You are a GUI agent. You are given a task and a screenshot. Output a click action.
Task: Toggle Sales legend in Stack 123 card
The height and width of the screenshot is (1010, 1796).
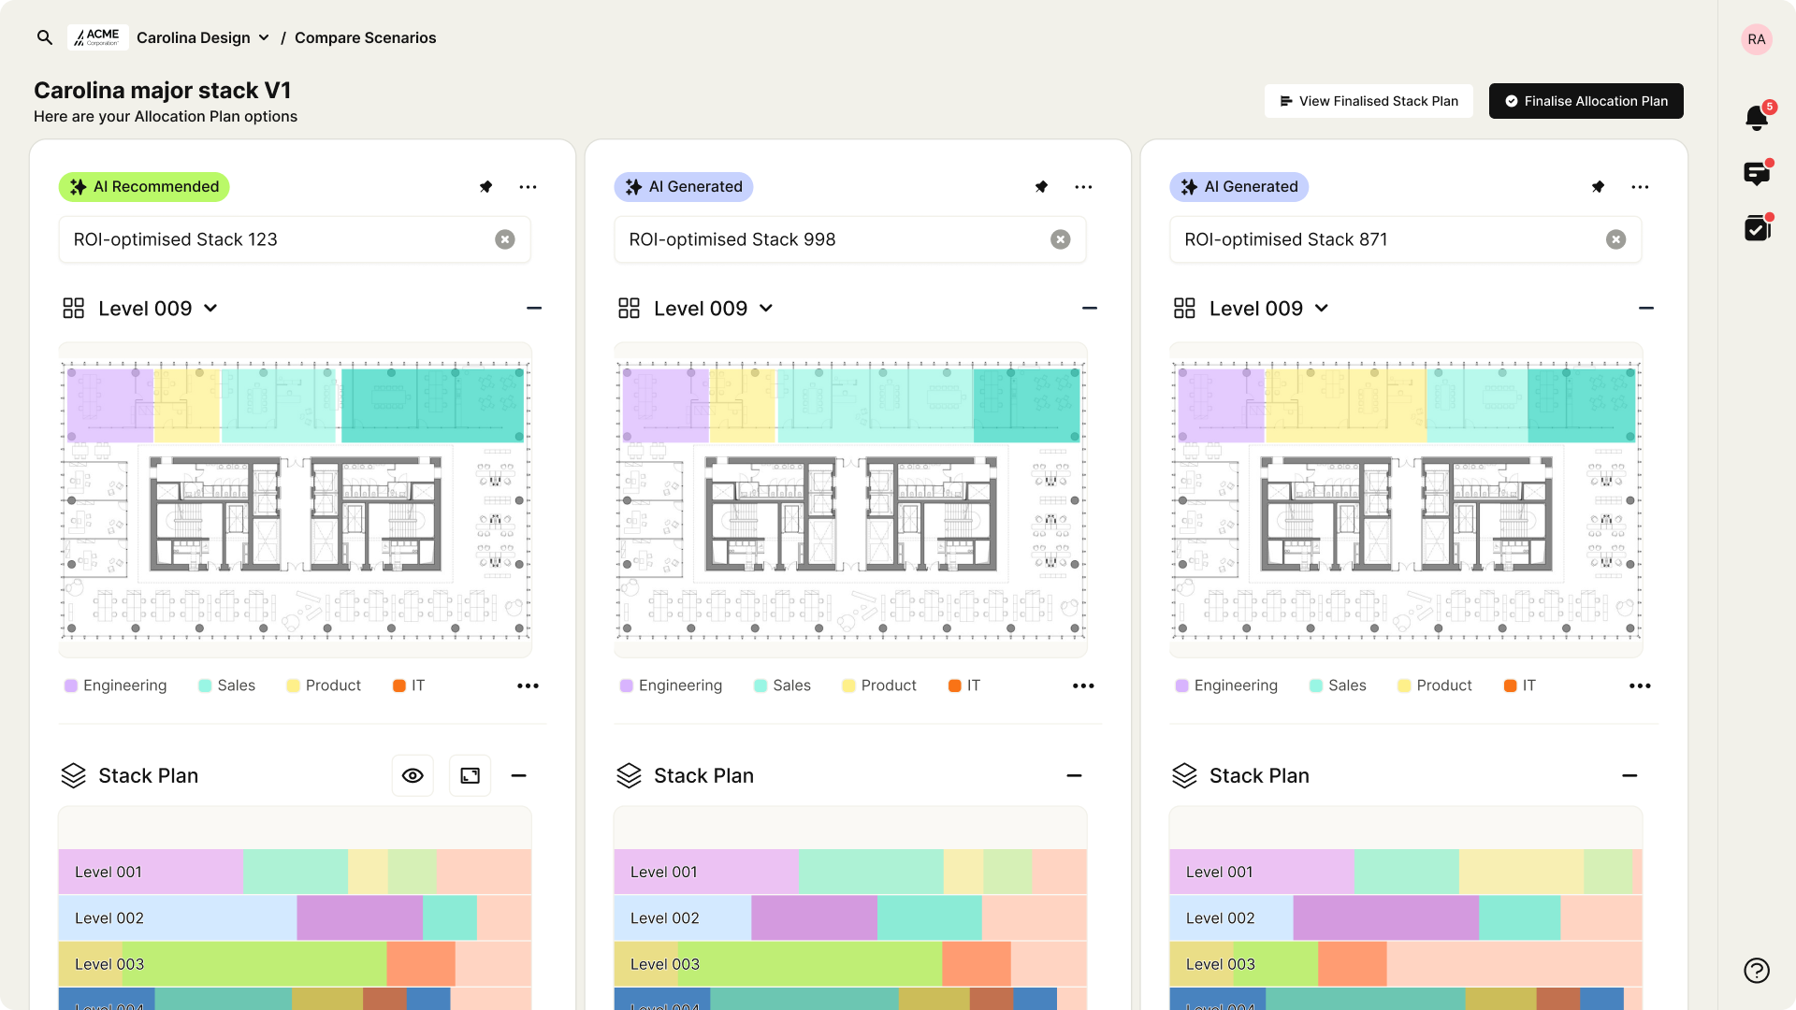click(226, 685)
